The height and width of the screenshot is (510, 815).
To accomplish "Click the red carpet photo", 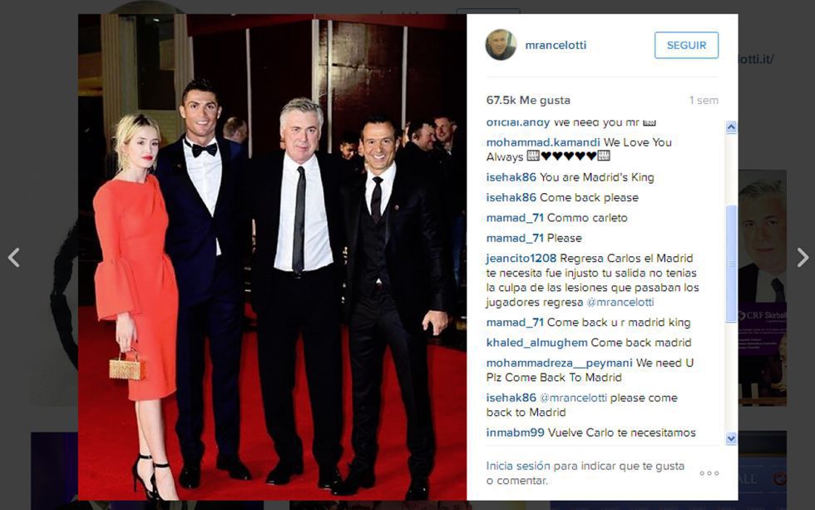I will (273, 257).
